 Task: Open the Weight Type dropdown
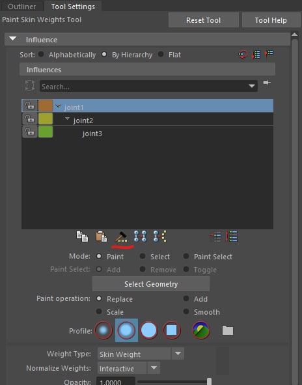[x=141, y=354]
